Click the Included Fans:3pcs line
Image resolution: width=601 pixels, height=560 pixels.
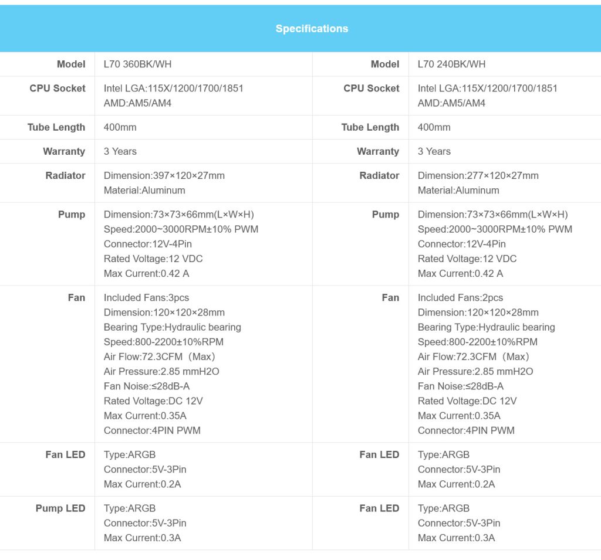[x=146, y=297]
